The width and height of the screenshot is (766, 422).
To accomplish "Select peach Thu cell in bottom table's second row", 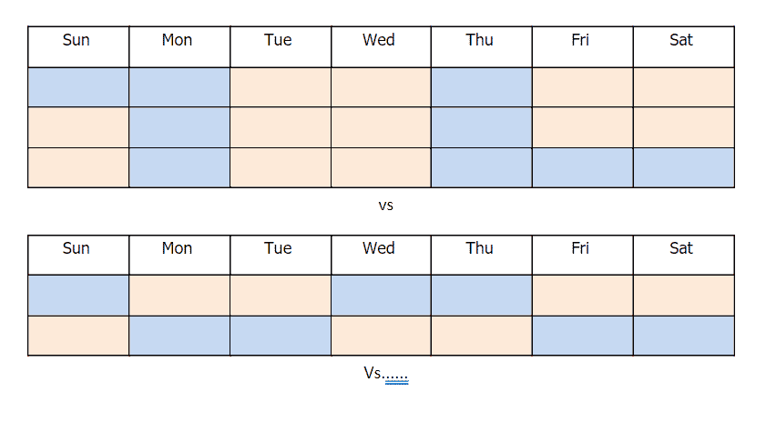I will (481, 336).
